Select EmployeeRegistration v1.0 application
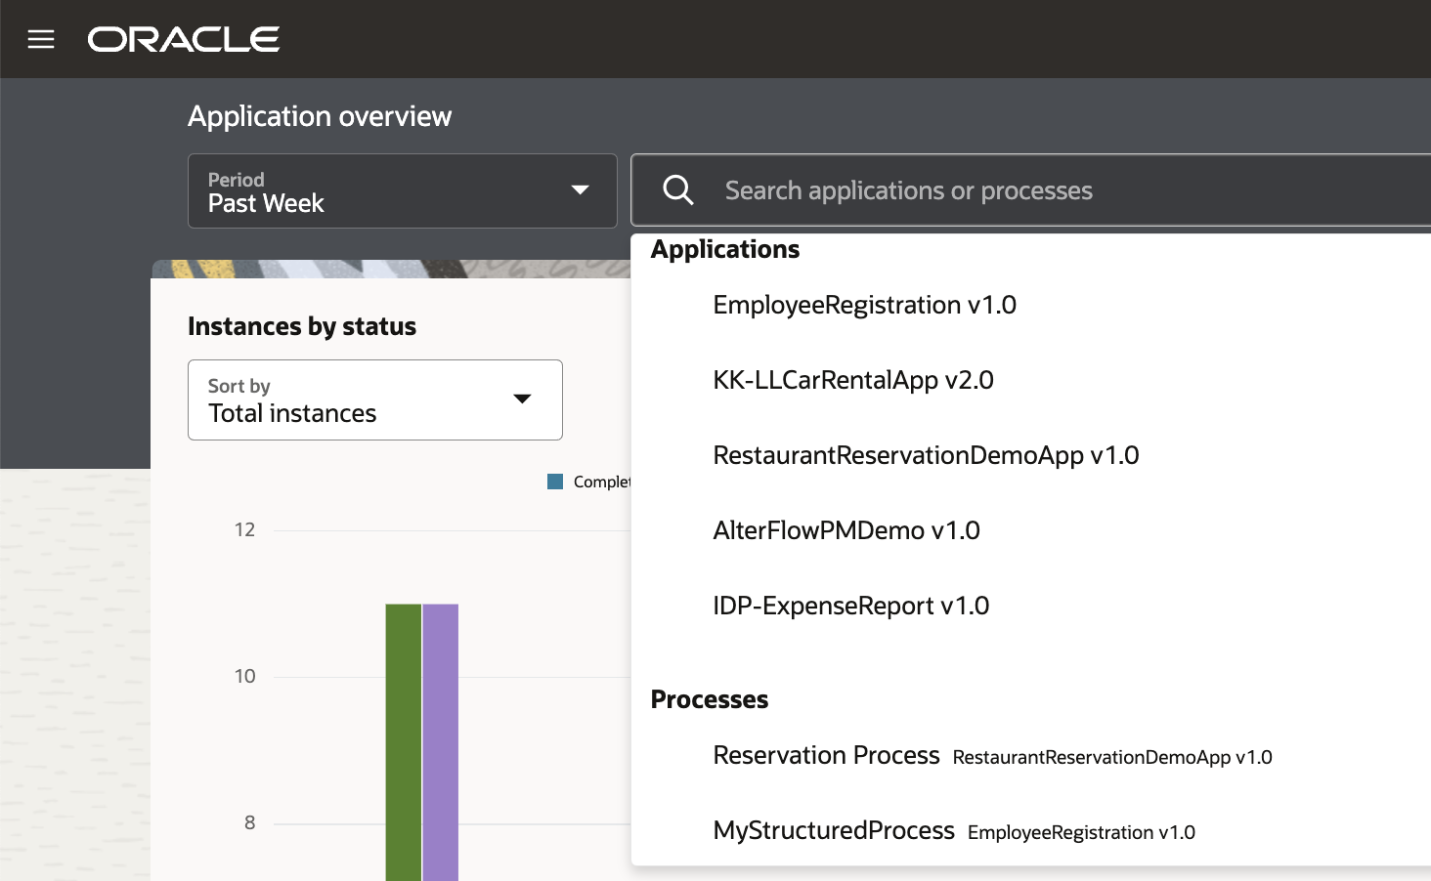1431x881 pixels. coord(864,305)
